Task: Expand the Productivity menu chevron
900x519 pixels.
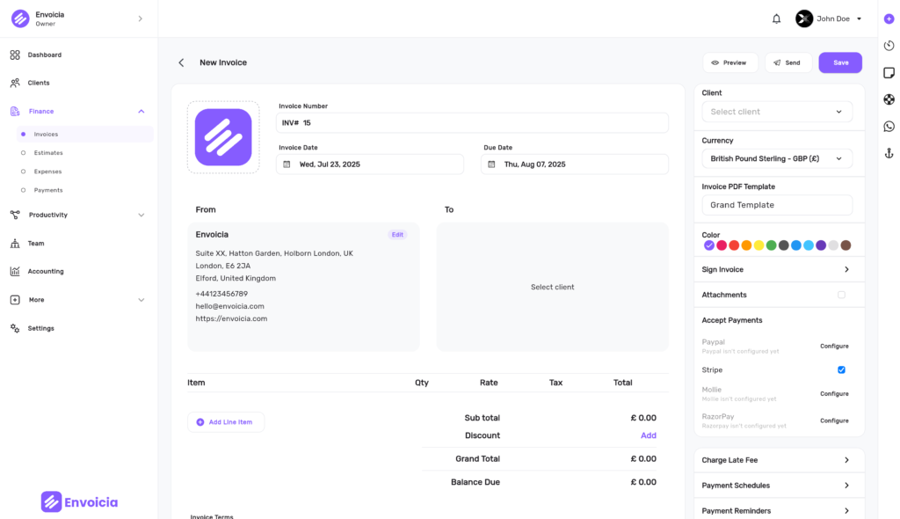Action: 142,215
